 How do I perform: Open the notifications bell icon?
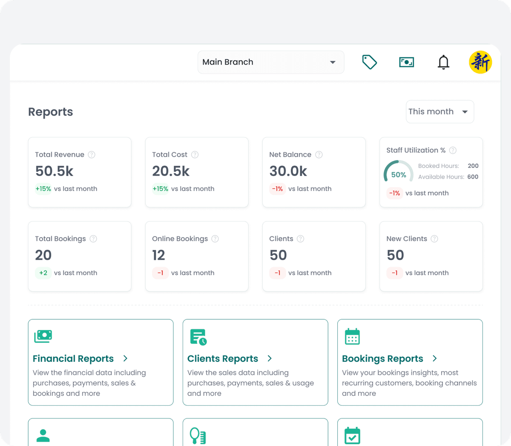pyautogui.click(x=443, y=62)
